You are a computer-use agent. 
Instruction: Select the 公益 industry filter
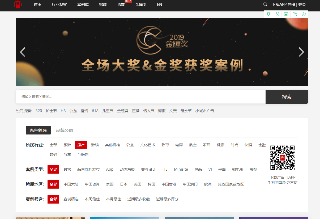(x=130, y=145)
